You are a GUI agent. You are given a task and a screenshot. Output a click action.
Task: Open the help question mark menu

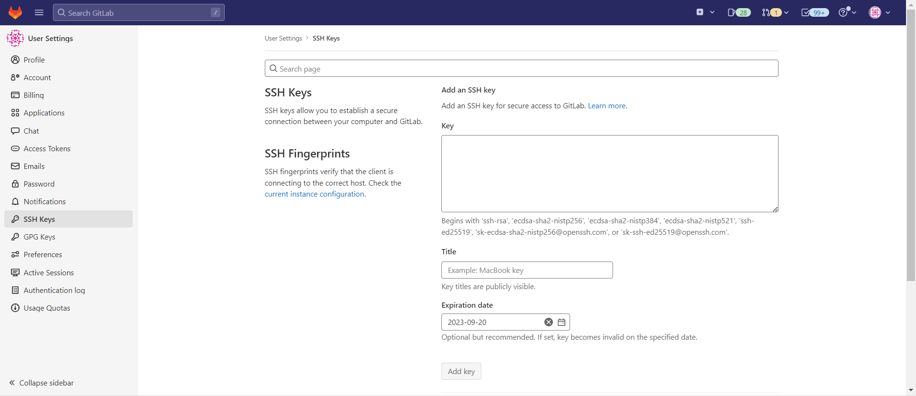tap(847, 12)
